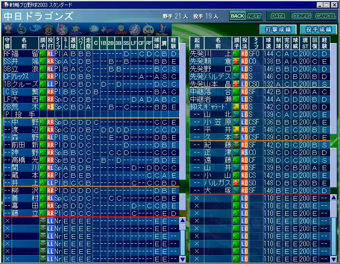Open the DATA screen
The image size is (340, 264).
[x=277, y=16]
